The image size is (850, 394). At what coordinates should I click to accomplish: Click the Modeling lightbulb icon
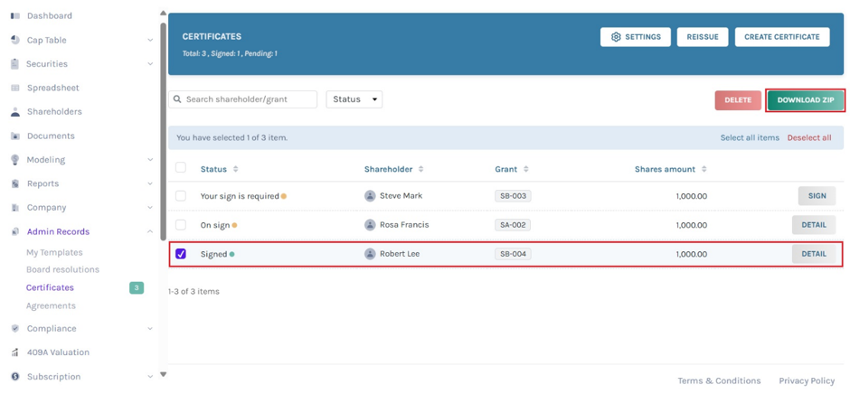[15, 160]
